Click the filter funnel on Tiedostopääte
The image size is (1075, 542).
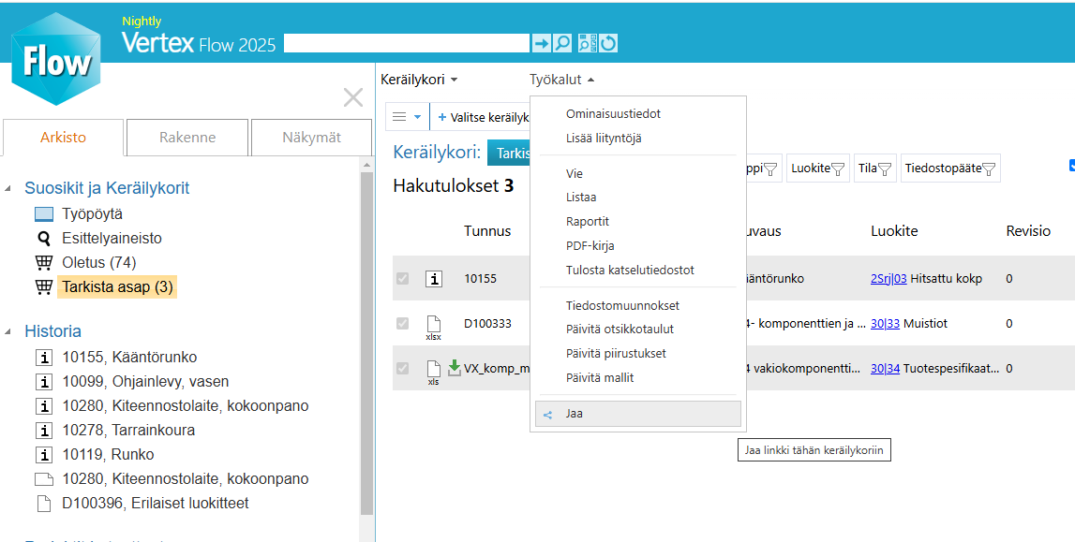pos(989,169)
